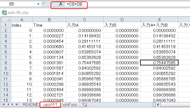Screen dimensions: 190x109
Task: Select Time cell 0.0002041
Action: click(x=49, y=79)
